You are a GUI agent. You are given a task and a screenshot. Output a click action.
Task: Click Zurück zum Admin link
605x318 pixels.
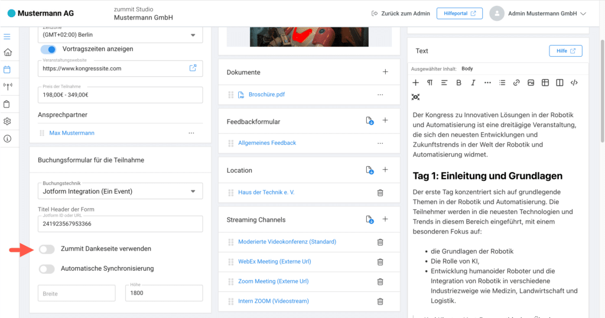pyautogui.click(x=400, y=13)
